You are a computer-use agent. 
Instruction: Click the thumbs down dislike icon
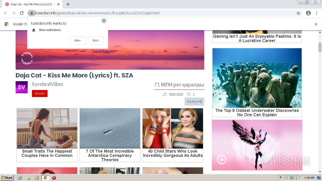tap(189, 95)
